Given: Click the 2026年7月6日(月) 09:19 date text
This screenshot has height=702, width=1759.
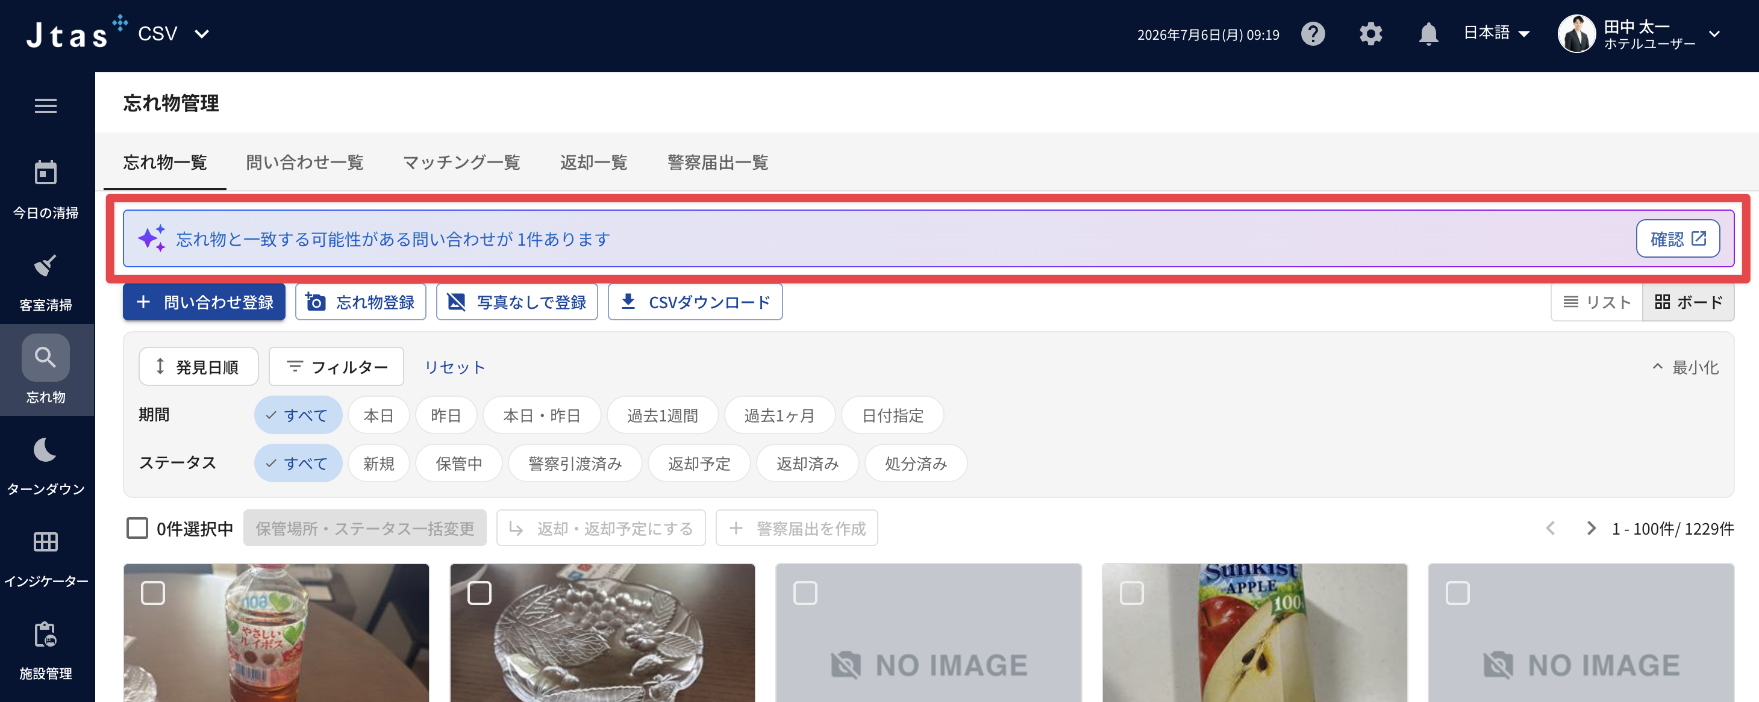Looking at the screenshot, I should point(1207,35).
